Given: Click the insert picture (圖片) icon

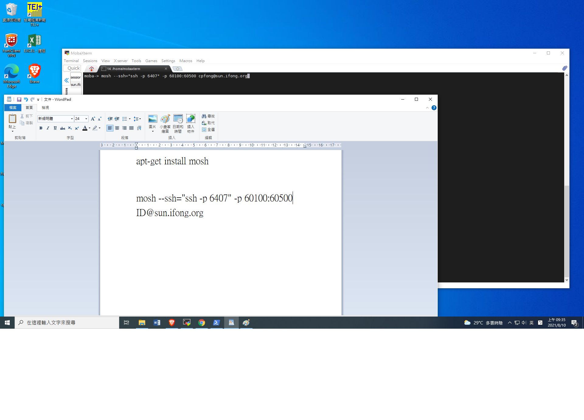Looking at the screenshot, I should pos(152,119).
